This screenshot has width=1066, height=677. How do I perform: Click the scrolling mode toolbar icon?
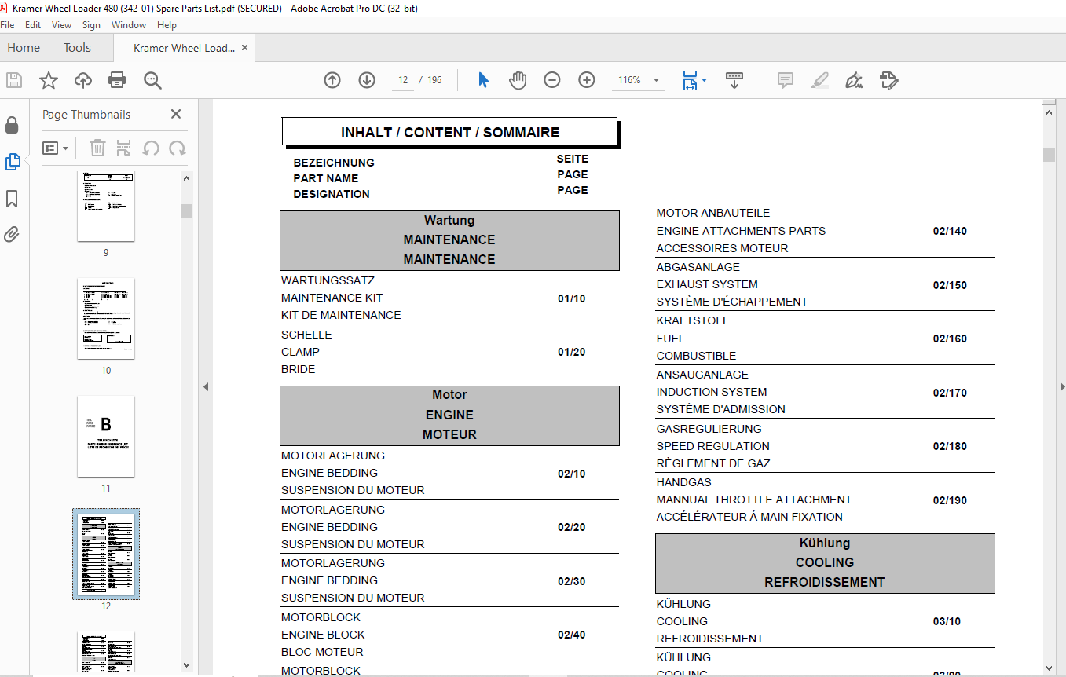click(x=734, y=80)
